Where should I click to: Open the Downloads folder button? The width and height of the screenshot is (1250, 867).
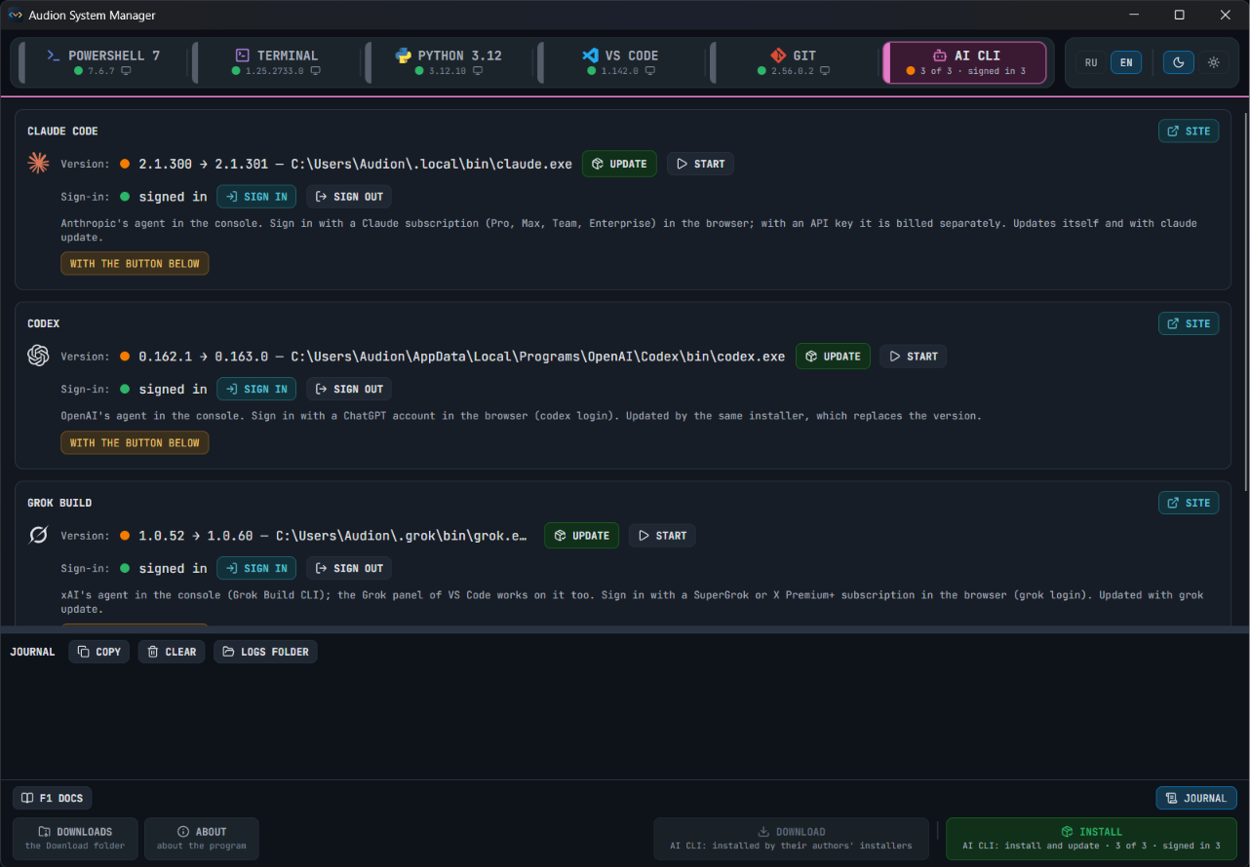tap(75, 839)
